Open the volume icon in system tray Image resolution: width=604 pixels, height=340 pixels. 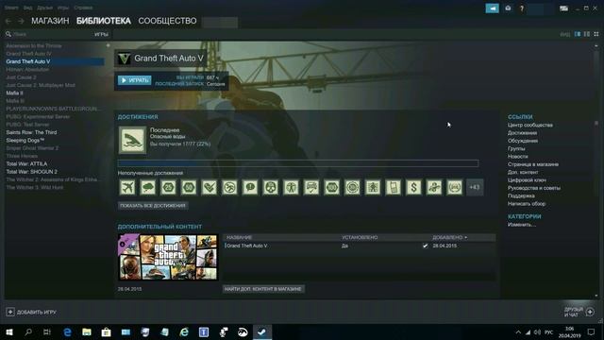pos(537,332)
